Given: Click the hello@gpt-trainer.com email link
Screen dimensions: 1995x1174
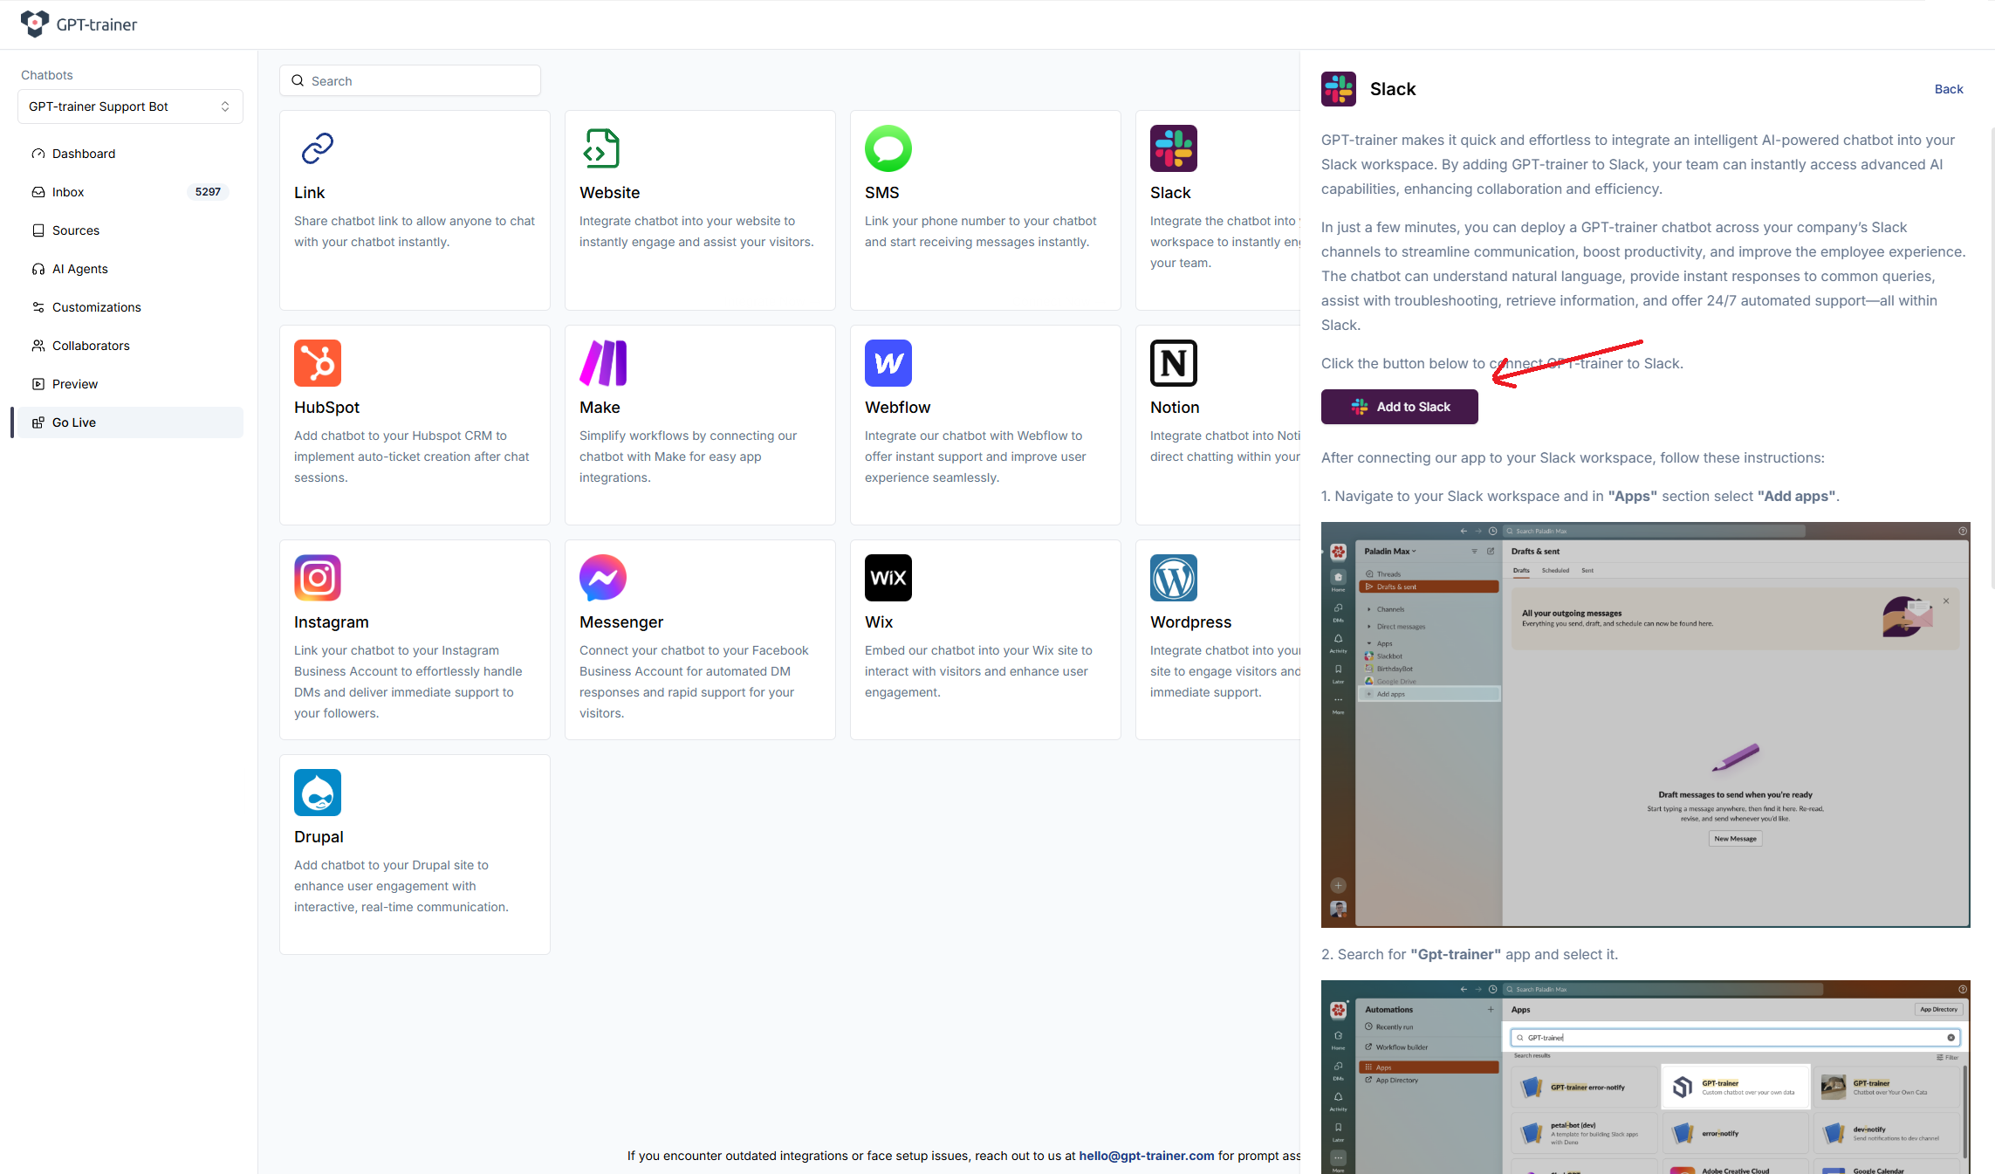Looking at the screenshot, I should [1146, 1156].
